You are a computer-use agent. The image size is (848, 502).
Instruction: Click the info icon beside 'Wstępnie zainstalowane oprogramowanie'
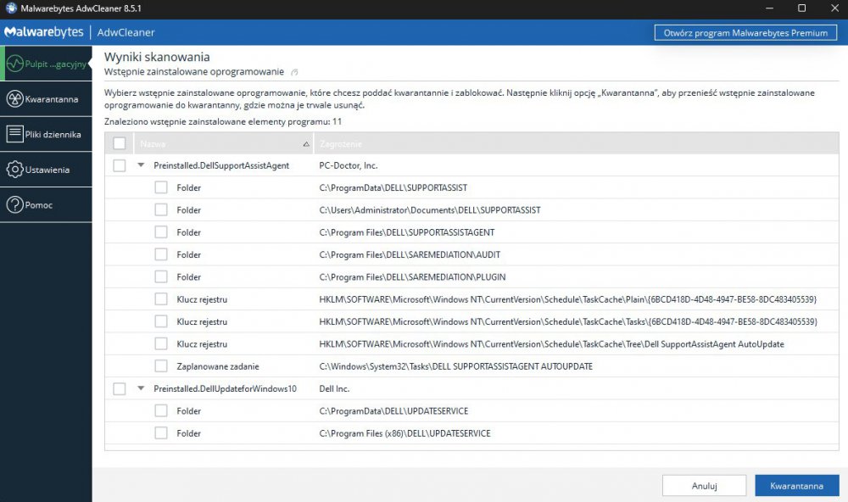294,72
